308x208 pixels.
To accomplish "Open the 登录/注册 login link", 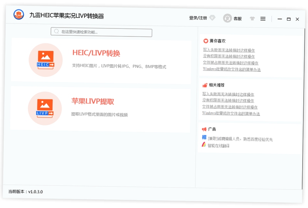I will [198, 18].
